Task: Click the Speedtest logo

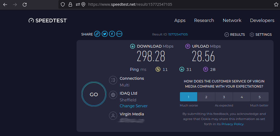Action: (x=48, y=20)
